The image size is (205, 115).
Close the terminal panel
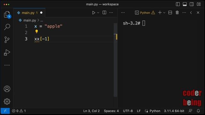point(198,13)
